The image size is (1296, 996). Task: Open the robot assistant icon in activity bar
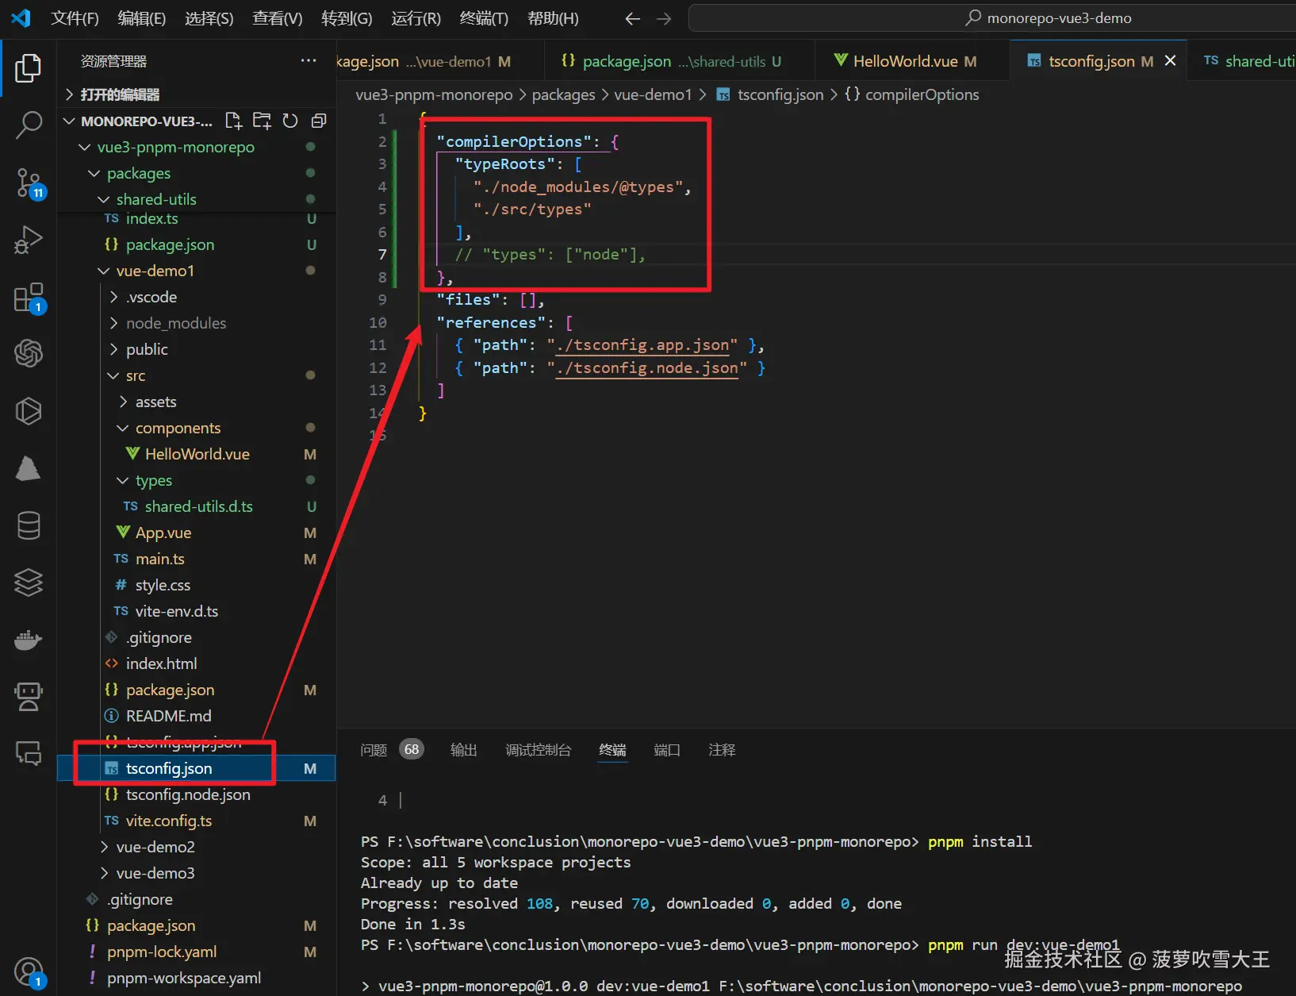[x=29, y=697]
